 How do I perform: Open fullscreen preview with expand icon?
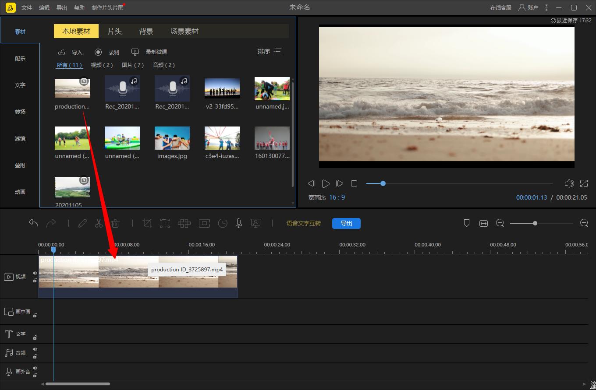(x=584, y=183)
